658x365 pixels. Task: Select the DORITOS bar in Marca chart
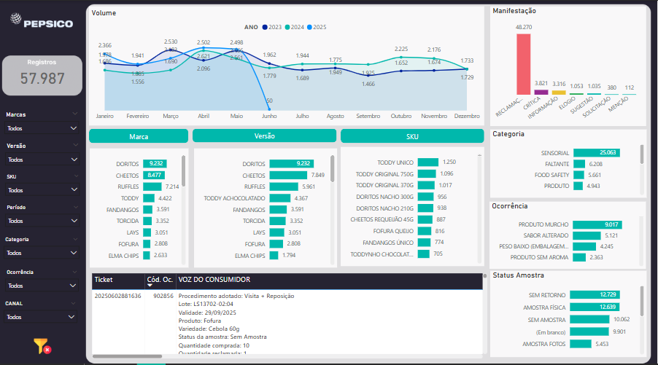(x=155, y=163)
